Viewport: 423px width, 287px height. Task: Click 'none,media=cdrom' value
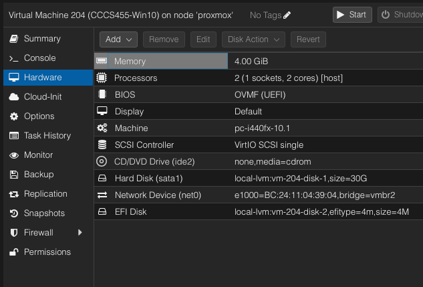(x=273, y=162)
